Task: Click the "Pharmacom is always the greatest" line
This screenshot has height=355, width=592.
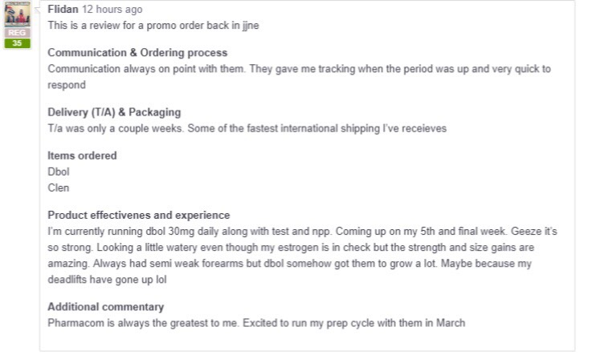Action: pyautogui.click(x=256, y=323)
